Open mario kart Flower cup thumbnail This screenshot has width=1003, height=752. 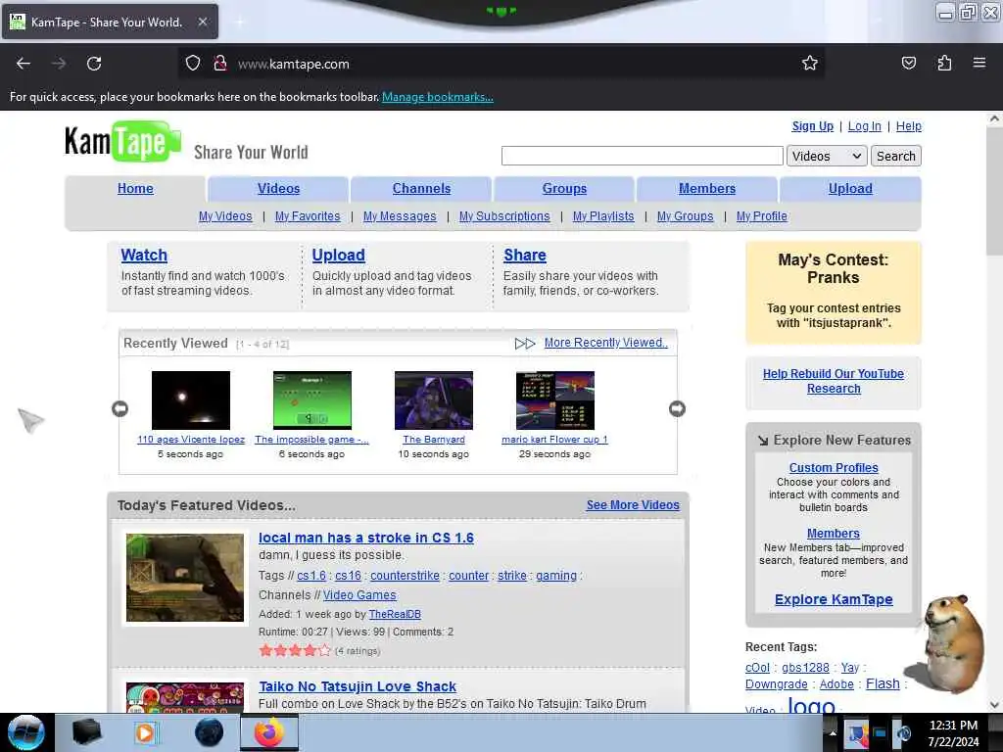(x=555, y=400)
